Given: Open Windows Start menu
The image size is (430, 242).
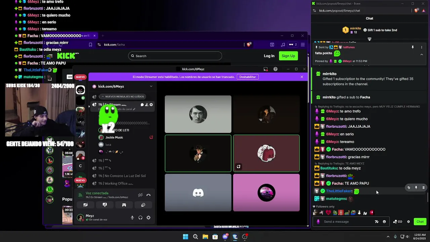Looking at the screenshot, I should click(x=185, y=237).
